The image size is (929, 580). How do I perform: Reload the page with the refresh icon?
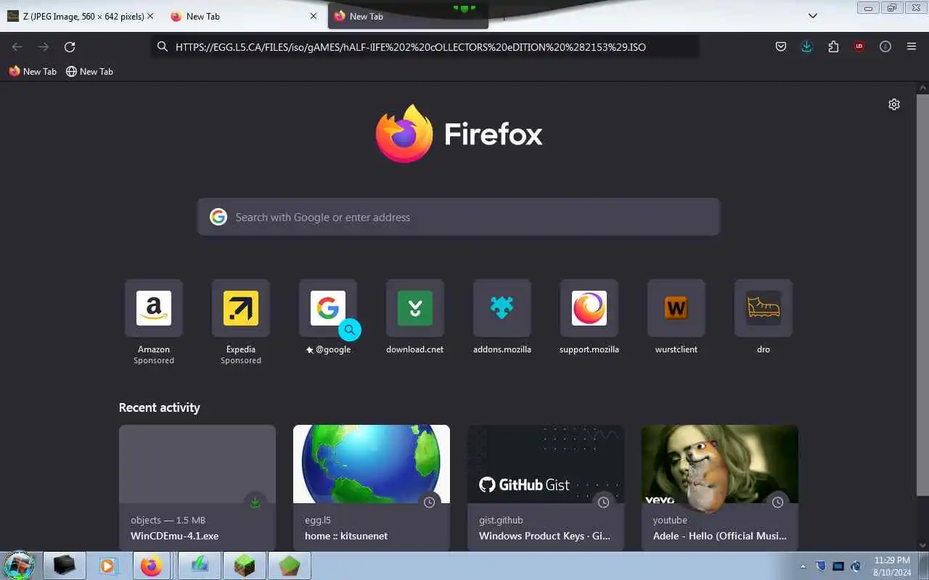(70, 47)
